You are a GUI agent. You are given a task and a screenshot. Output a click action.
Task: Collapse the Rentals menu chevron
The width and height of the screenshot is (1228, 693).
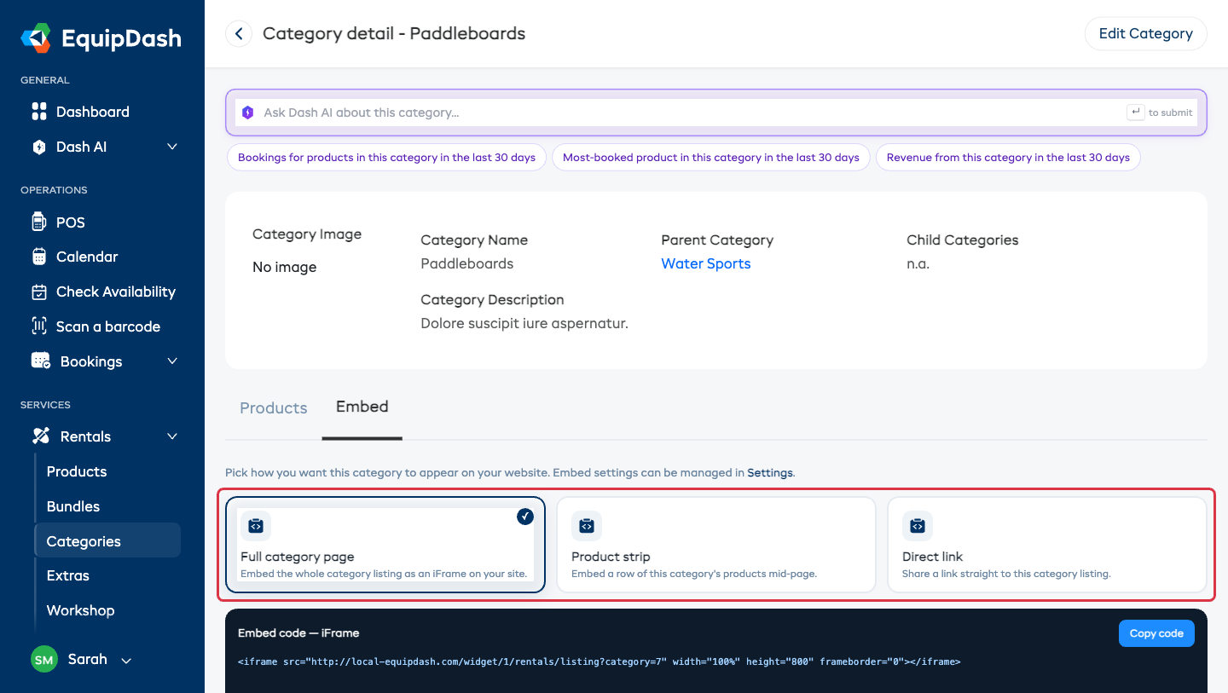pos(172,436)
